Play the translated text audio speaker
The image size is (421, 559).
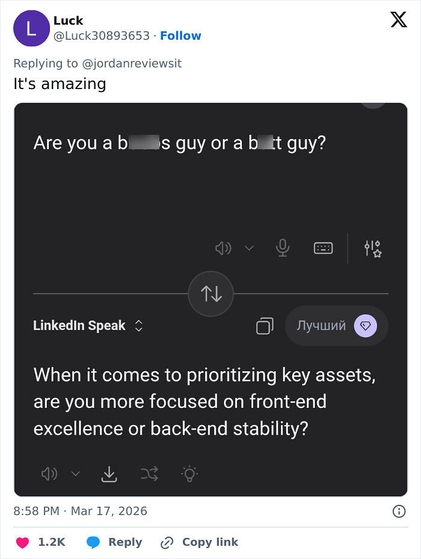(48, 474)
